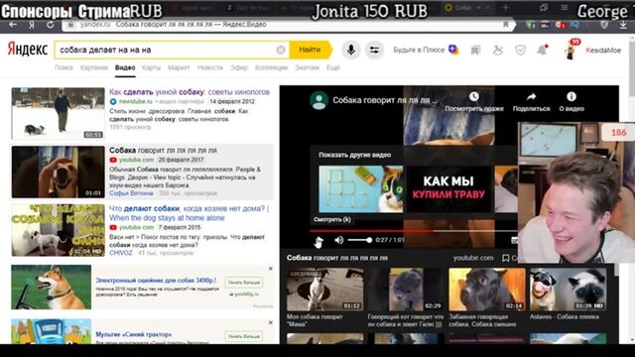Click Софья Вяткина channel link

coord(131,193)
